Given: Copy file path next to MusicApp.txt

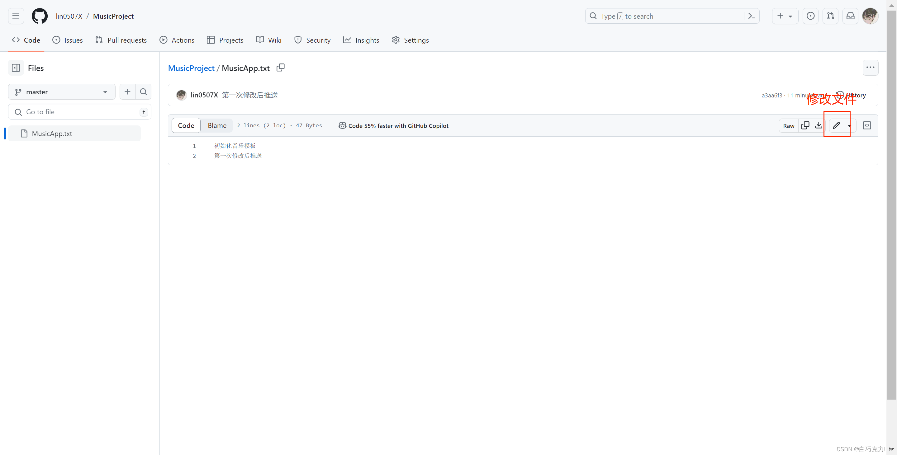Looking at the screenshot, I should [x=280, y=68].
